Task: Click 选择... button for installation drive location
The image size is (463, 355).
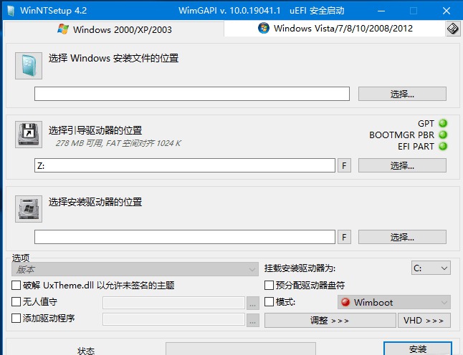Action: coord(402,237)
